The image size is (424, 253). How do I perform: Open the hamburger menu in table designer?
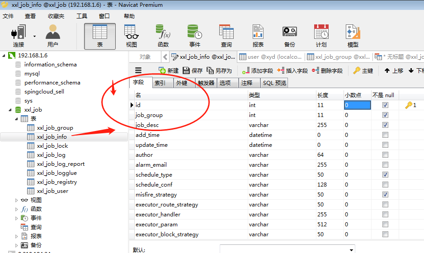click(x=138, y=70)
